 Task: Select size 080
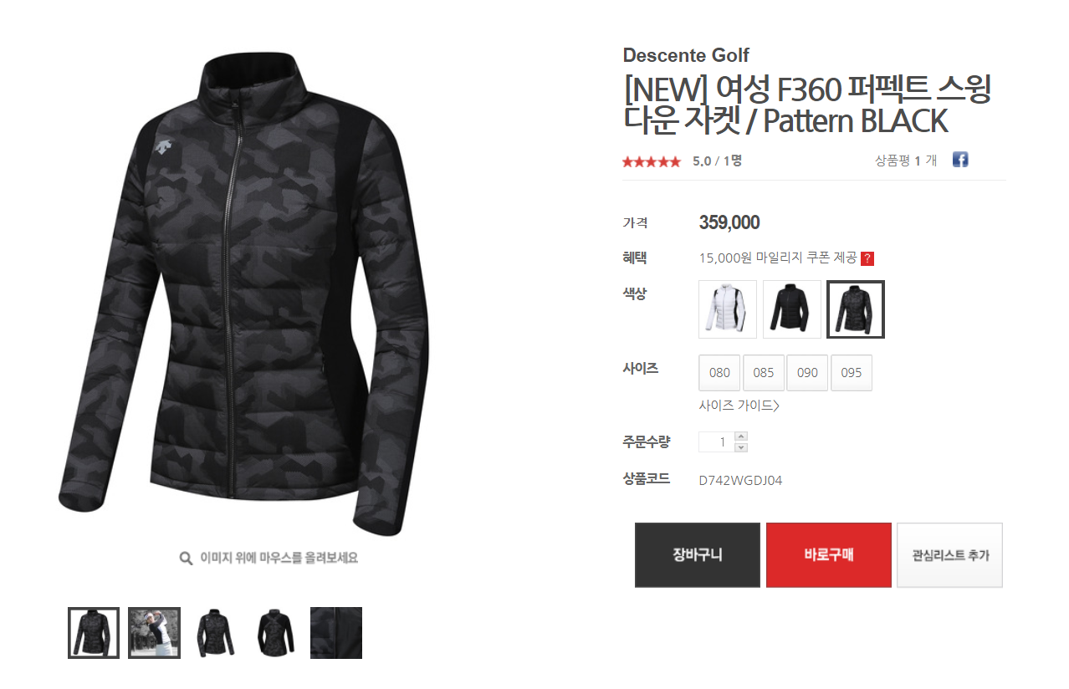pyautogui.click(x=719, y=373)
